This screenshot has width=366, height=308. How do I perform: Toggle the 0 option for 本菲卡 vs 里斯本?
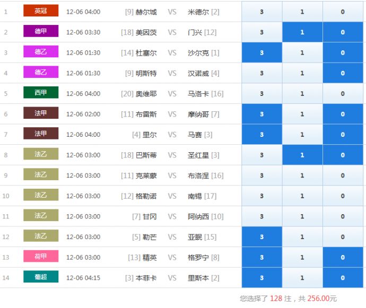pyautogui.click(x=343, y=278)
